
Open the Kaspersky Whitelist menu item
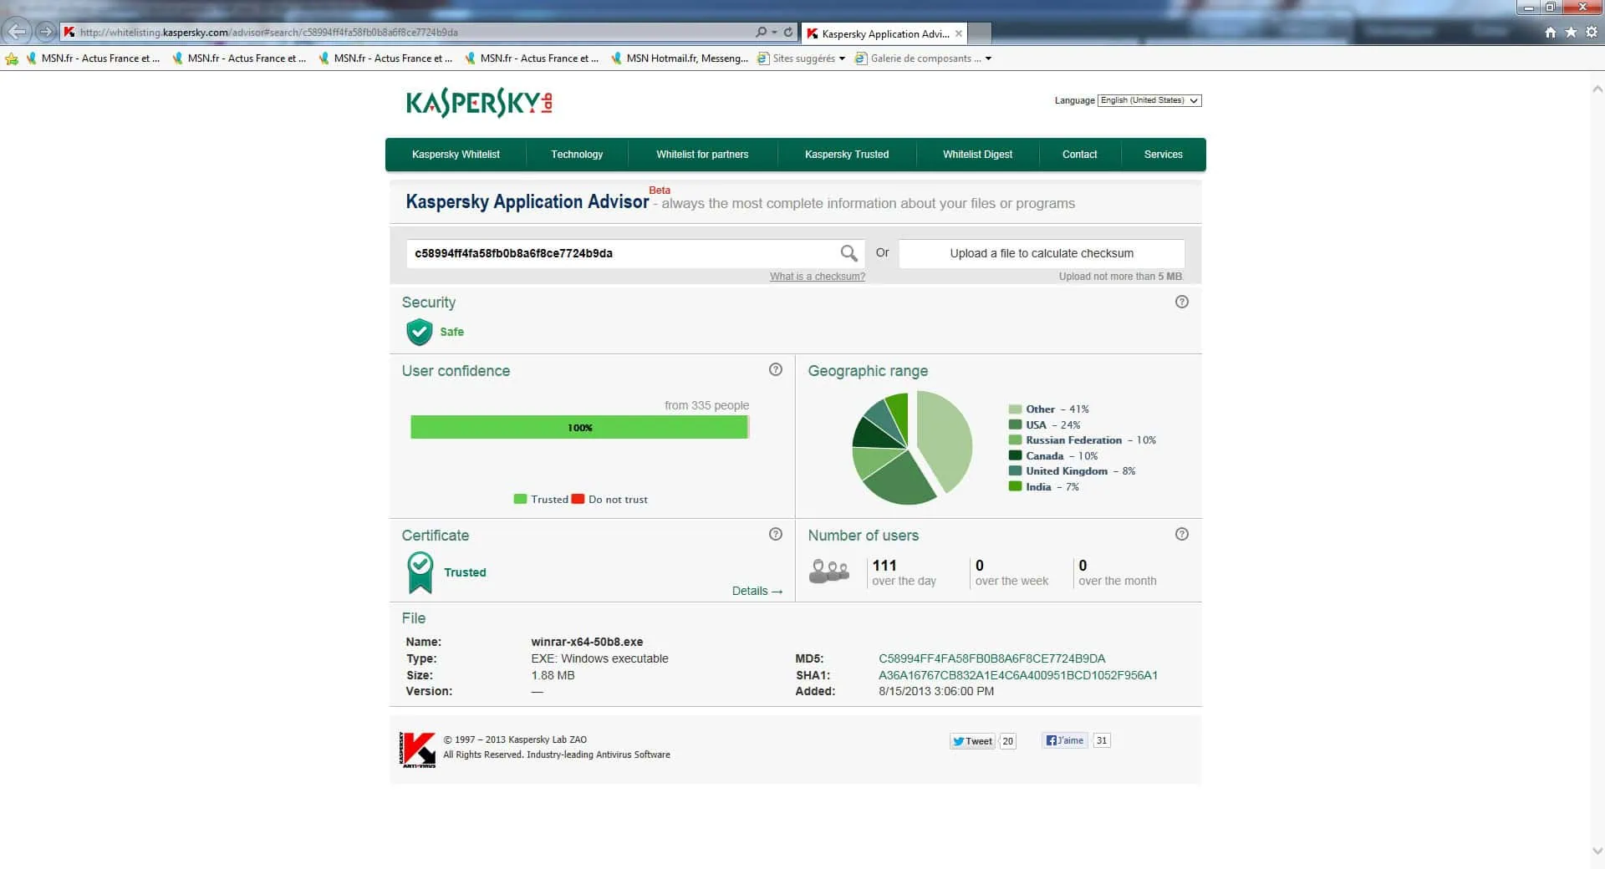(x=456, y=155)
